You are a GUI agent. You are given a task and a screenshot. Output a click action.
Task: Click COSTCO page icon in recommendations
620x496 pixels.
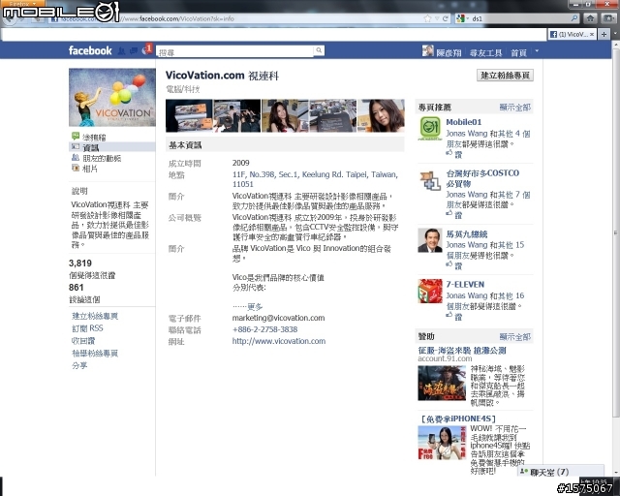click(x=430, y=181)
